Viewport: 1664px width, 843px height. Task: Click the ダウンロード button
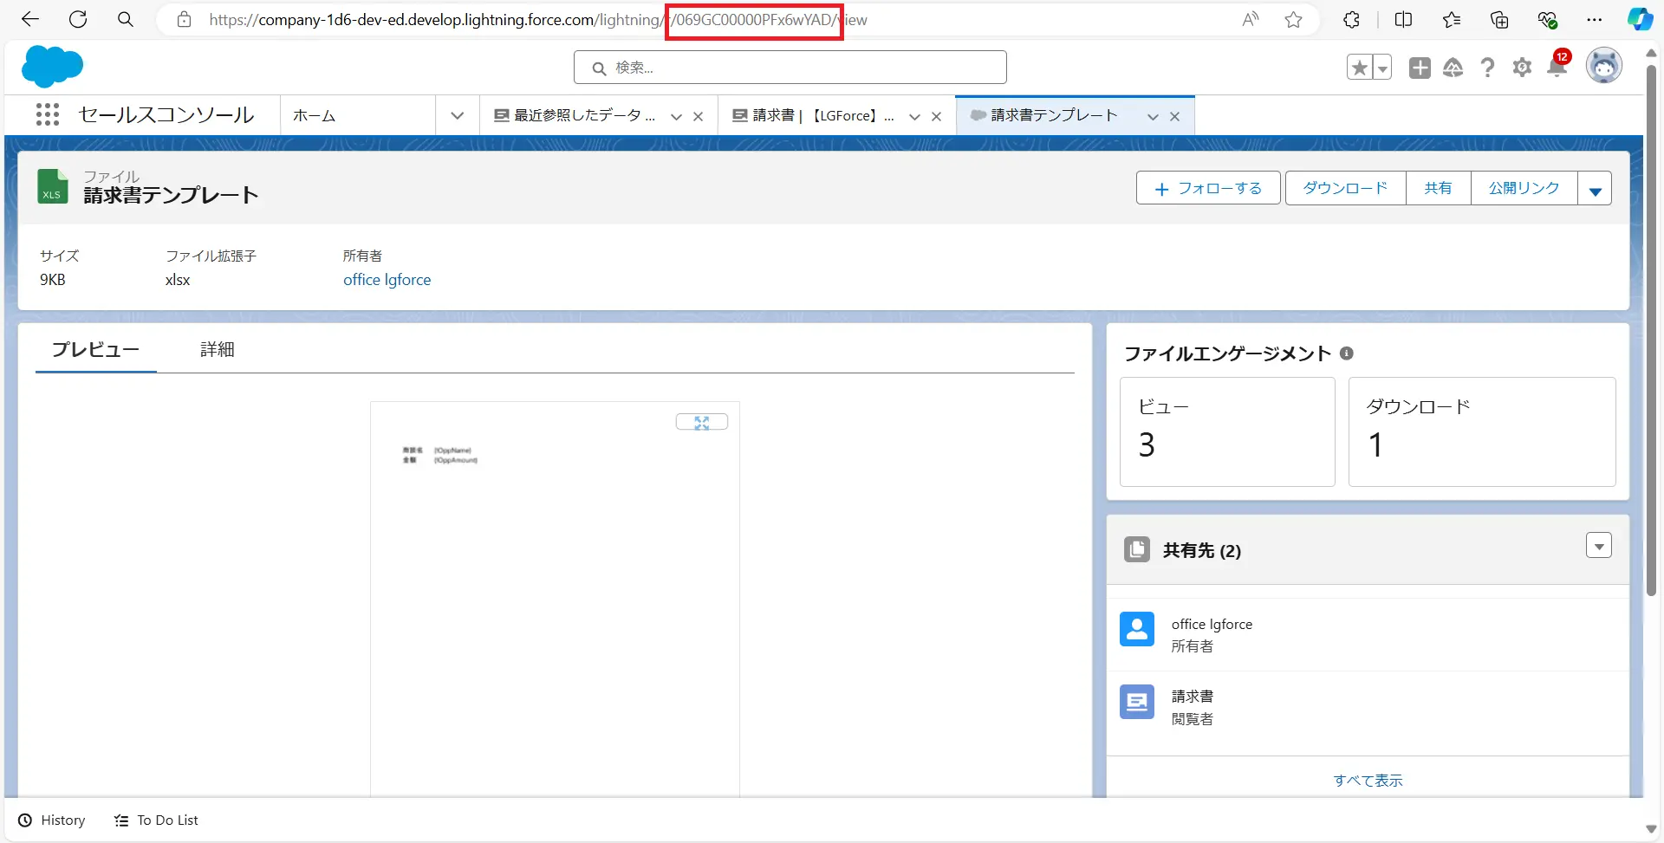tap(1345, 188)
